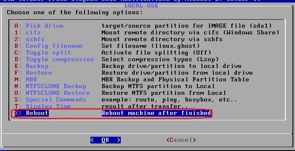This screenshot has height=151, width=295.
Task: Choose the '2: sshfs' mount option
Action: click(29, 39)
